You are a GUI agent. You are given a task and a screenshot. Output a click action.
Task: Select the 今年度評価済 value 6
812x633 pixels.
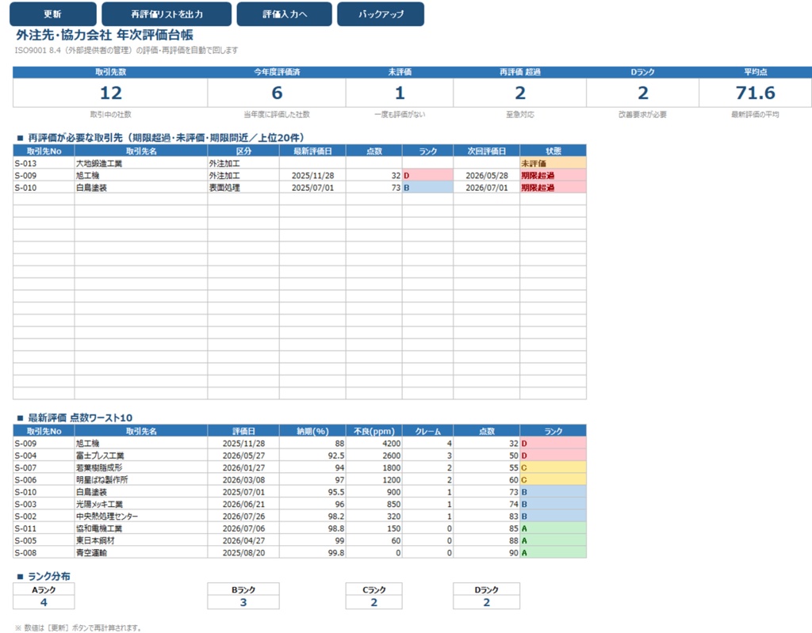pyautogui.click(x=277, y=93)
